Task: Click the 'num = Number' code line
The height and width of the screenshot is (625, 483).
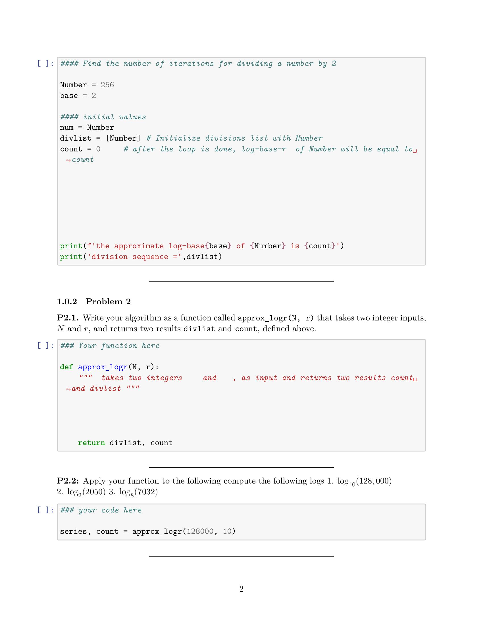Action: pos(87,128)
